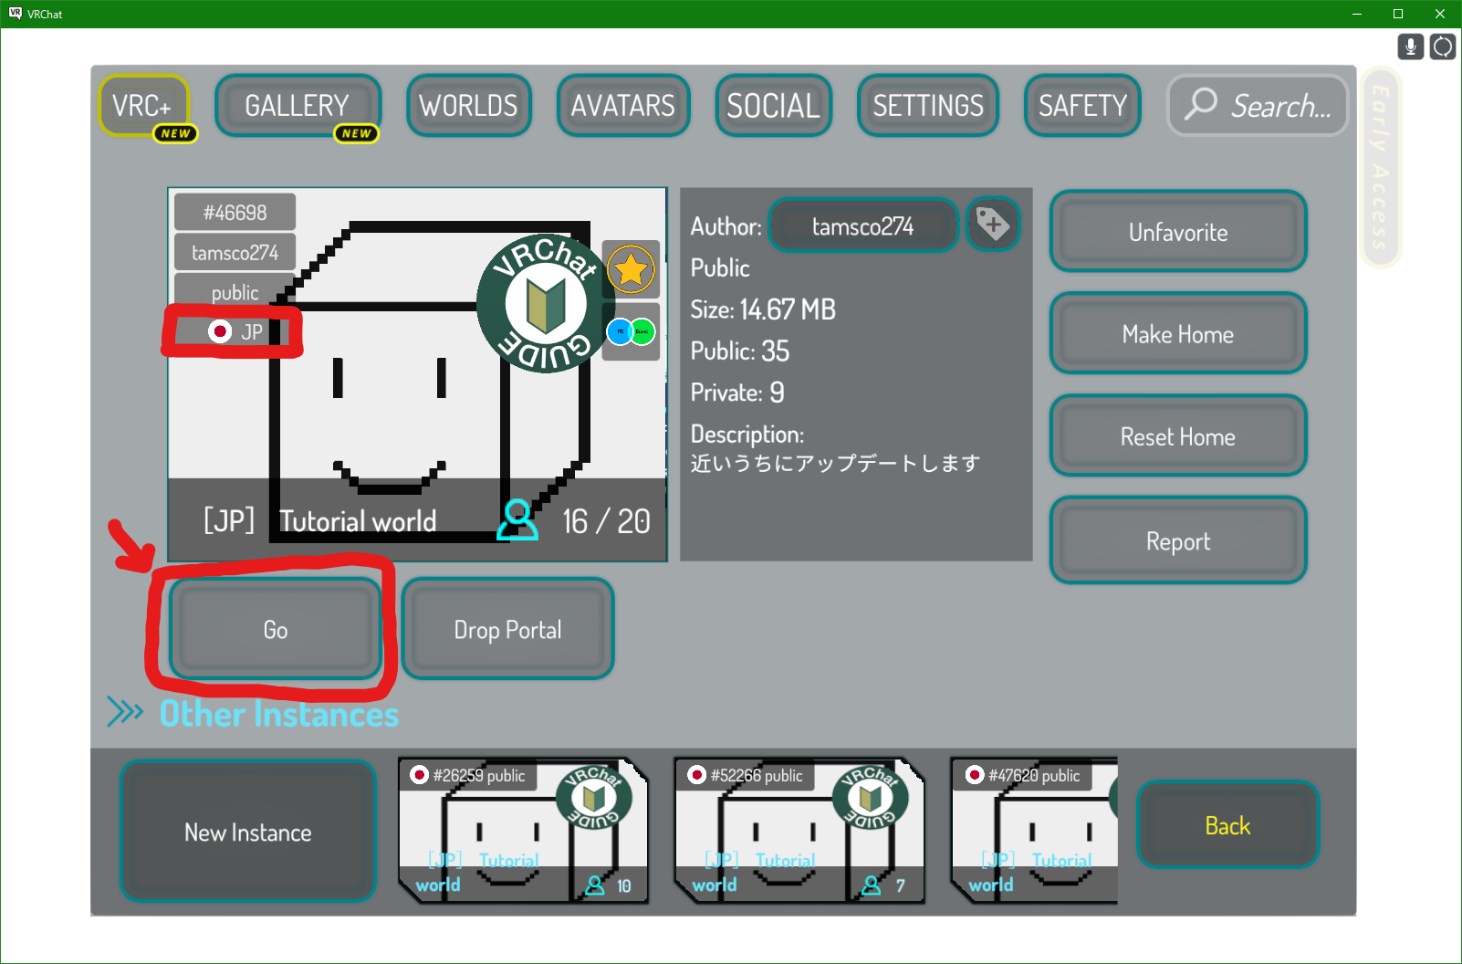
Task: Click the NEW badge on Gallery
Action: tap(356, 133)
